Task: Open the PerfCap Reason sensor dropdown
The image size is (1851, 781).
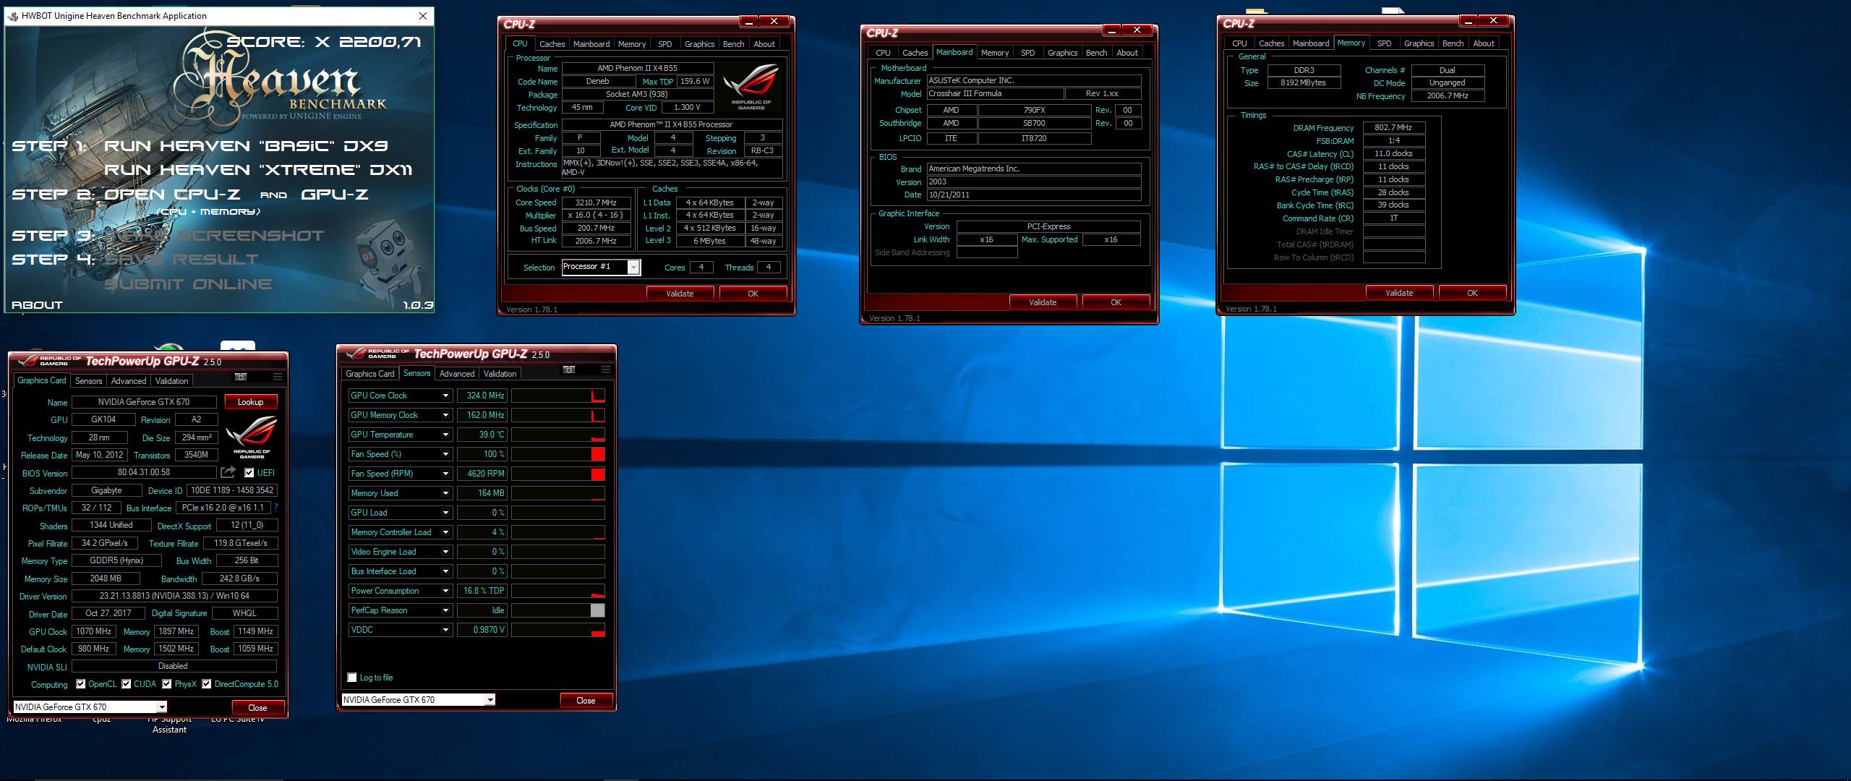Action: coord(445,610)
